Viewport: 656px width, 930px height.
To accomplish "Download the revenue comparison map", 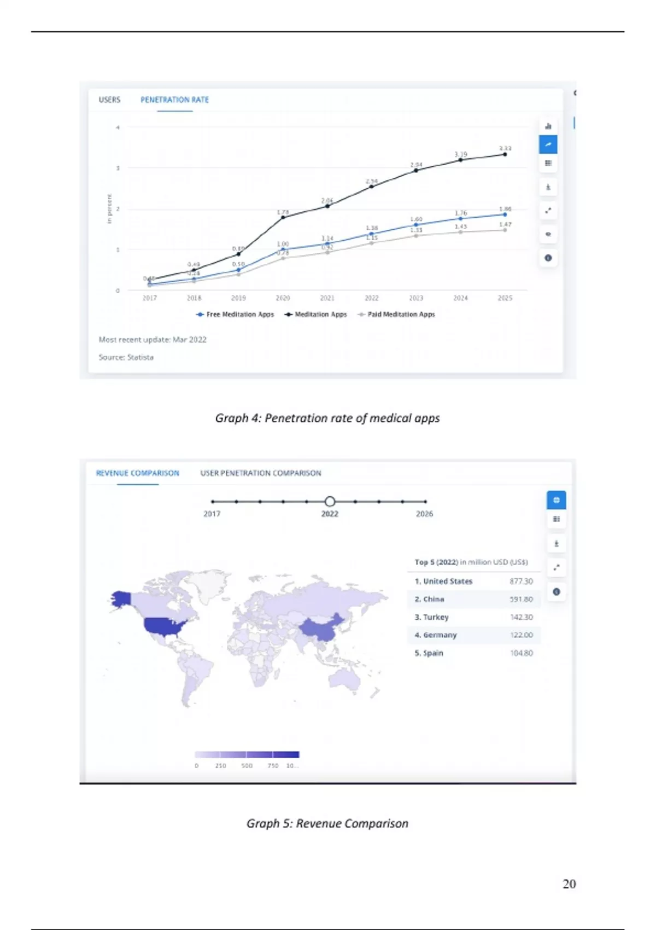I will [x=556, y=544].
